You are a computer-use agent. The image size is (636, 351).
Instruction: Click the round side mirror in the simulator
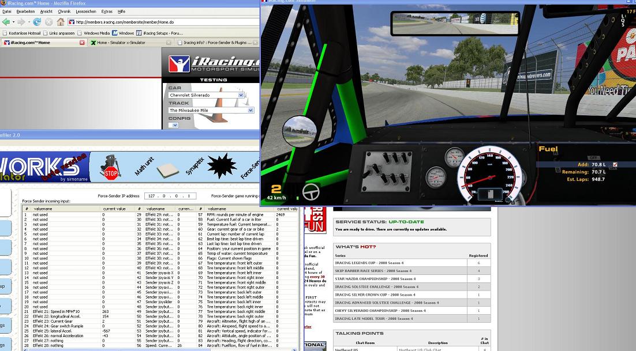coord(300,131)
